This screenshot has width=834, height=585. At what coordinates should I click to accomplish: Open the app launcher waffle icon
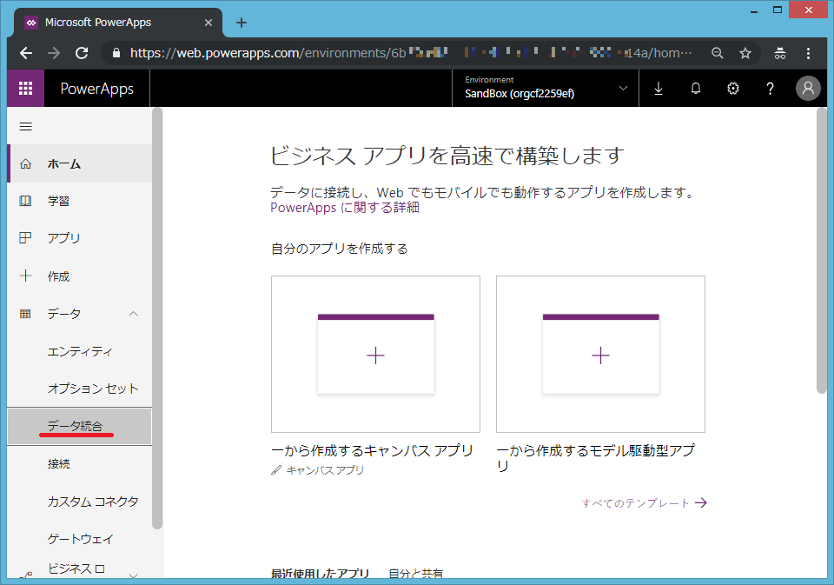click(x=25, y=89)
